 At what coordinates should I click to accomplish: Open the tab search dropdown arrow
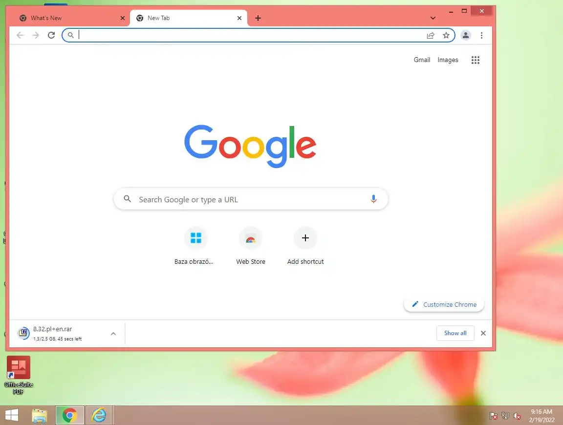[x=433, y=18]
